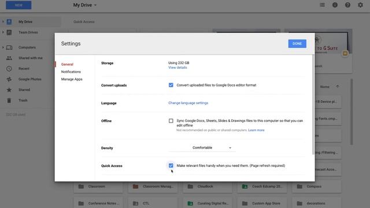Click the green Curating Digital Re... folder icon
Image resolution: width=370 pixels, height=208 pixels.
tap(190, 203)
